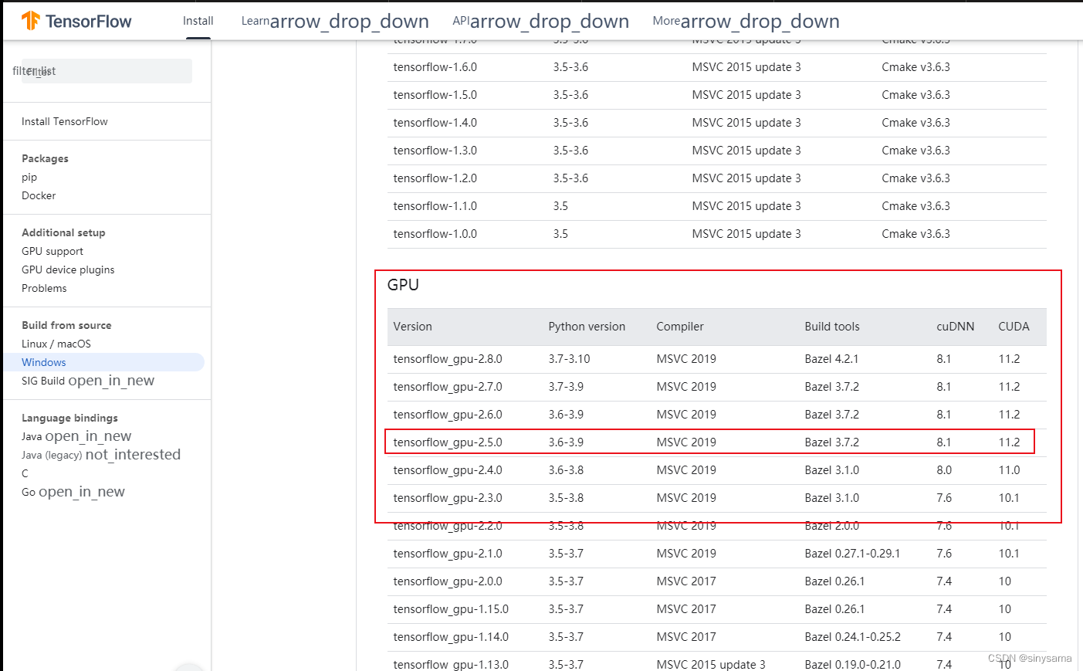Click the GPU section heading
Viewport: 1083px width, 671px height.
[x=403, y=285]
